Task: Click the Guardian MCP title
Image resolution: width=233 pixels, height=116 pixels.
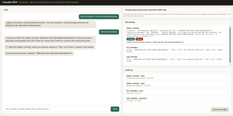Action: [x=10, y=2]
